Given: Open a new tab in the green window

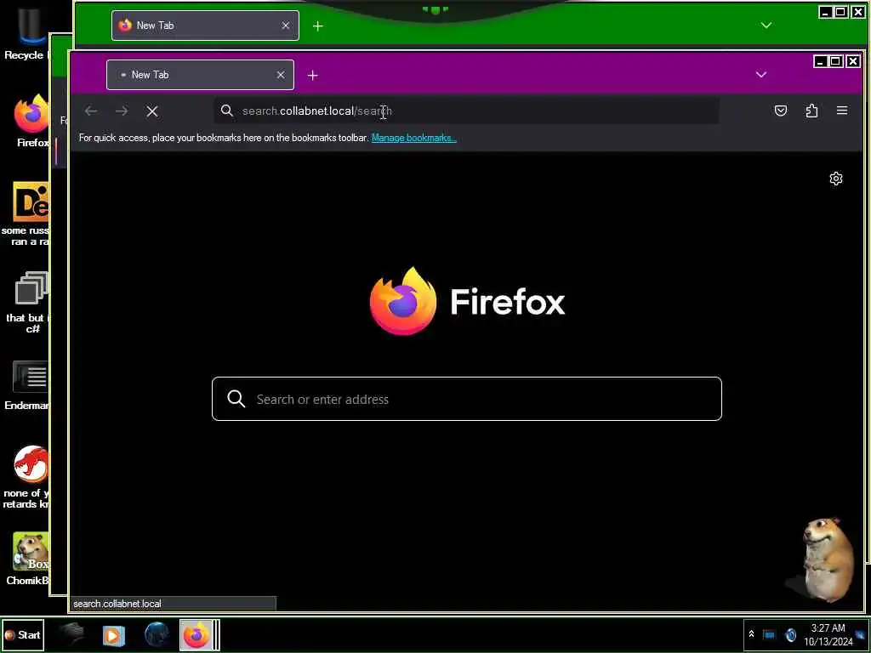Looking at the screenshot, I should click(318, 26).
